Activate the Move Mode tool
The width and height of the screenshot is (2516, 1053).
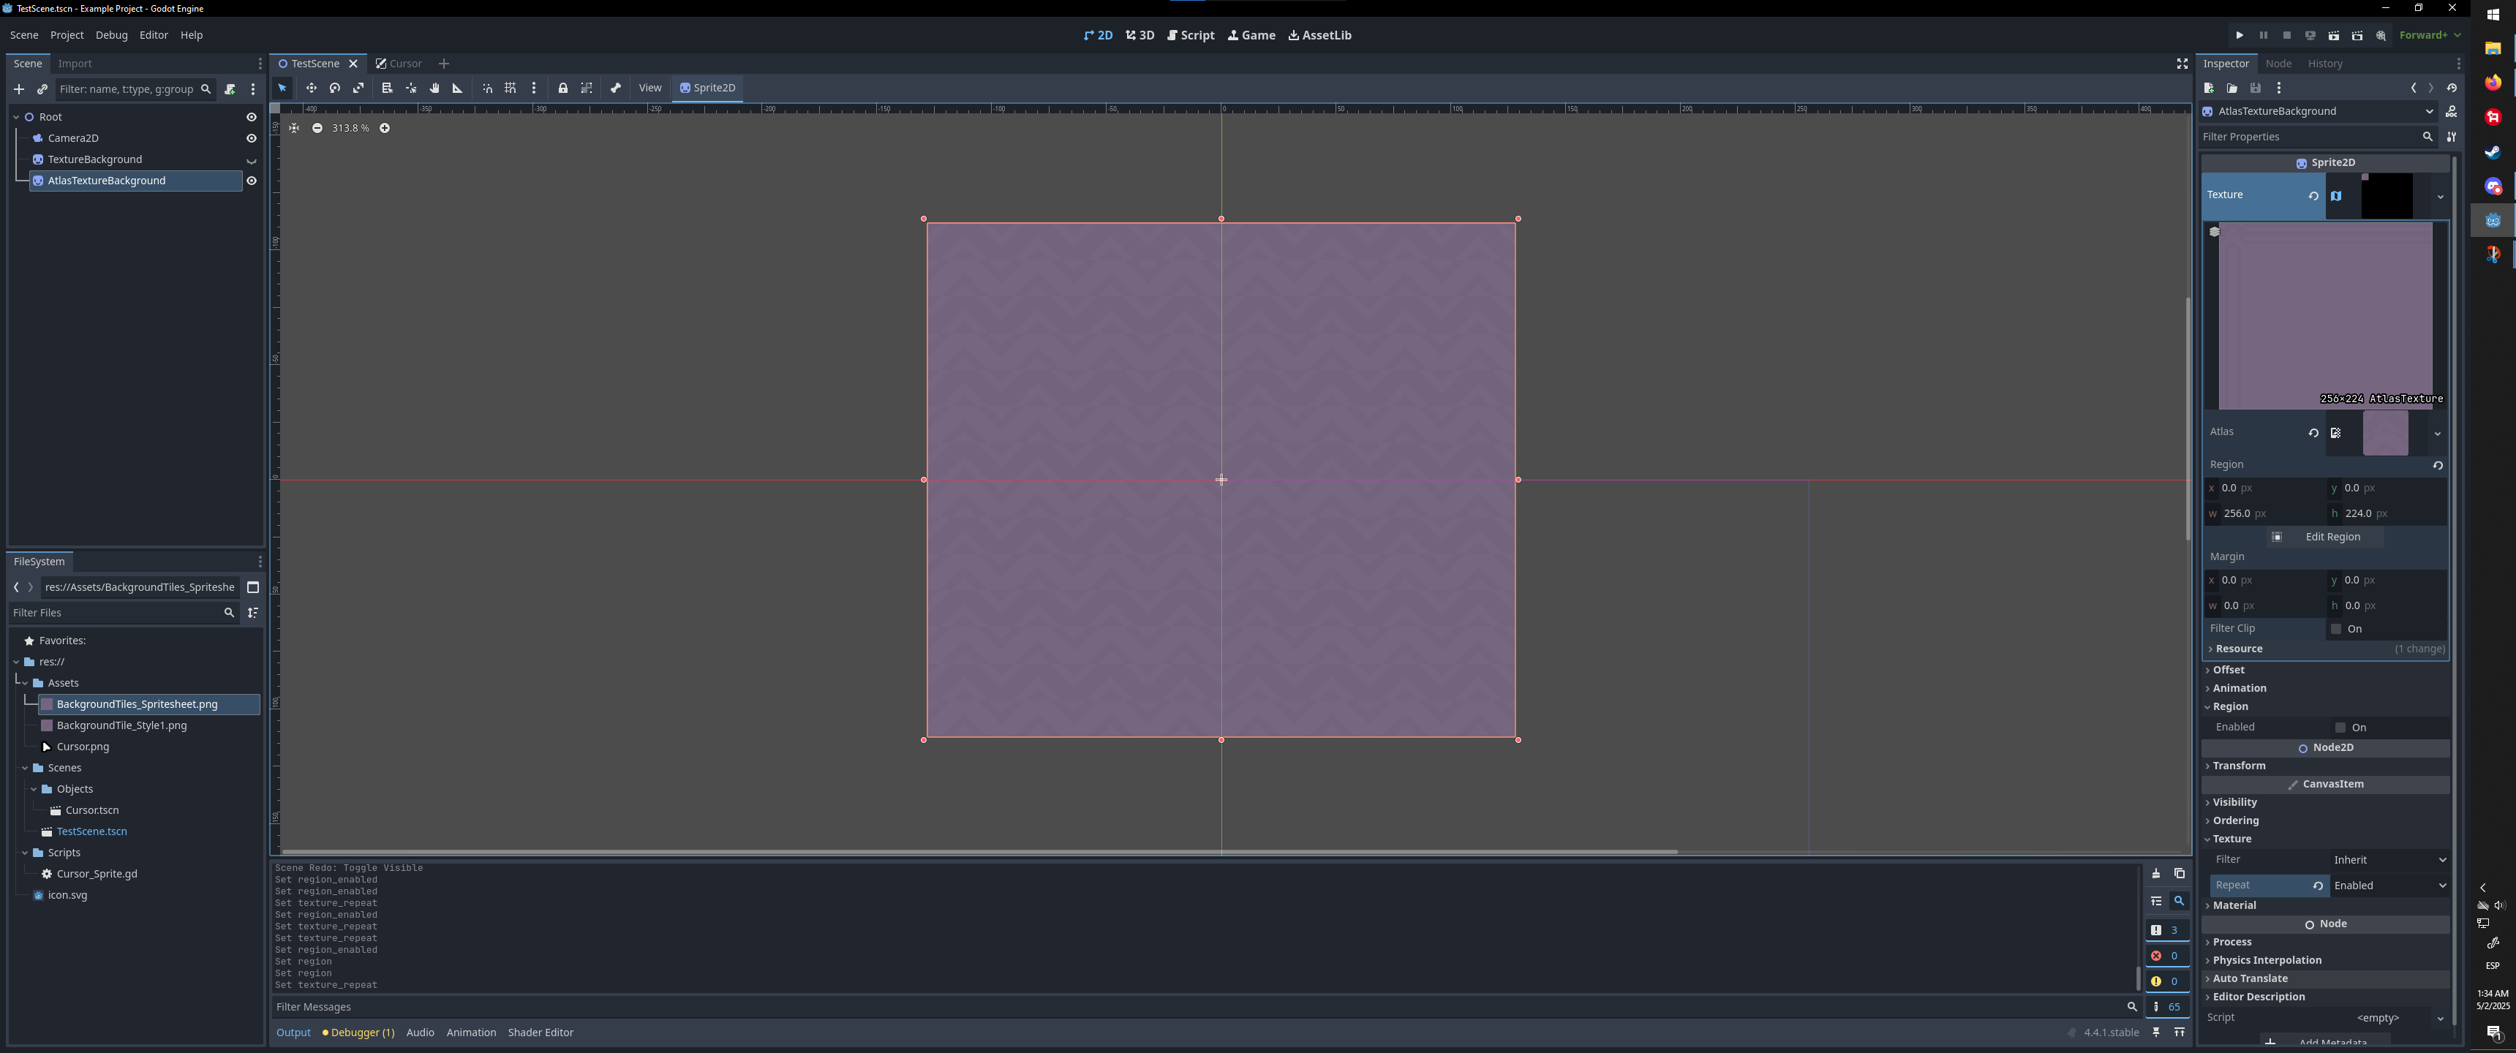pos(312,88)
